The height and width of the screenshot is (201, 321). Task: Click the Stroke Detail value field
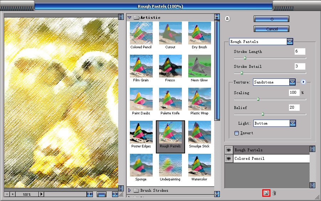[300, 66]
